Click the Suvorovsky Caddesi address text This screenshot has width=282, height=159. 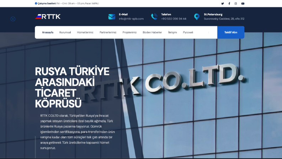click(x=224, y=19)
